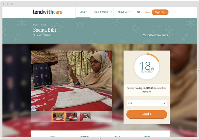This screenshot has height=139, width=199.
Task: Expand the How it Works chevron
Action: click(111, 12)
